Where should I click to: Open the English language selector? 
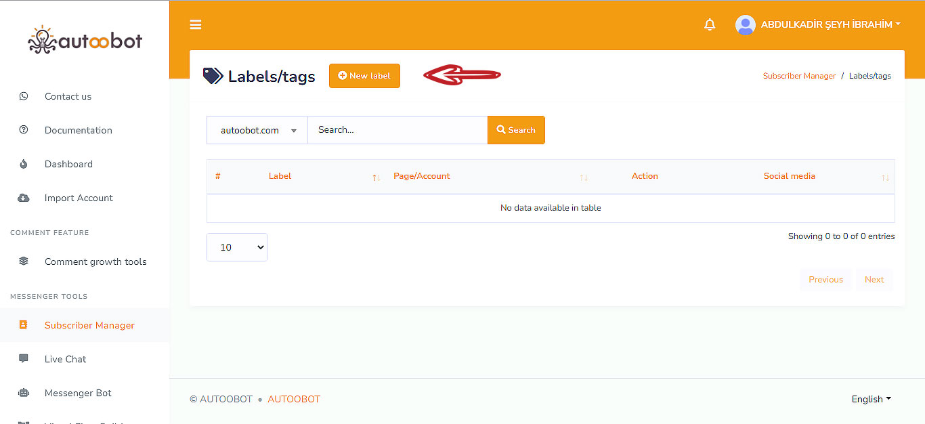[871, 399]
